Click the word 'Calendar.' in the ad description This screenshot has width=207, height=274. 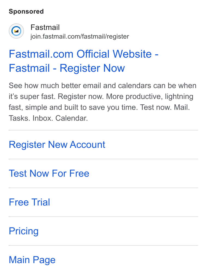click(72, 118)
